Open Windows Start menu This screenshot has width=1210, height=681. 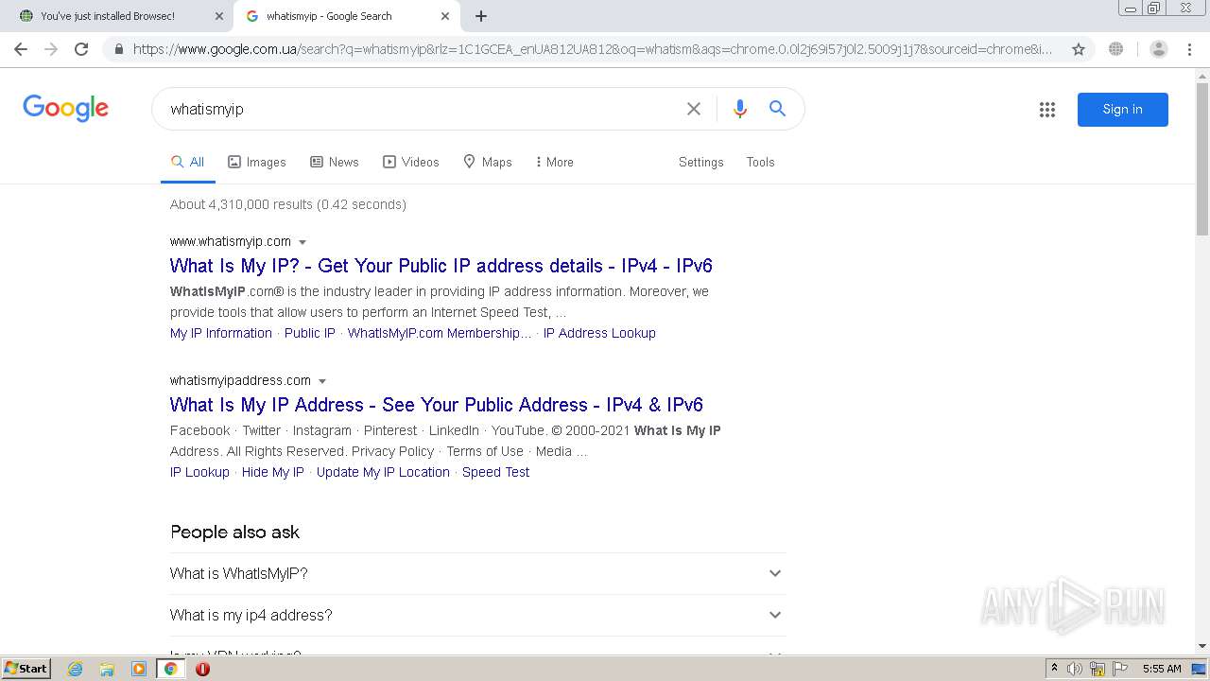pos(26,669)
